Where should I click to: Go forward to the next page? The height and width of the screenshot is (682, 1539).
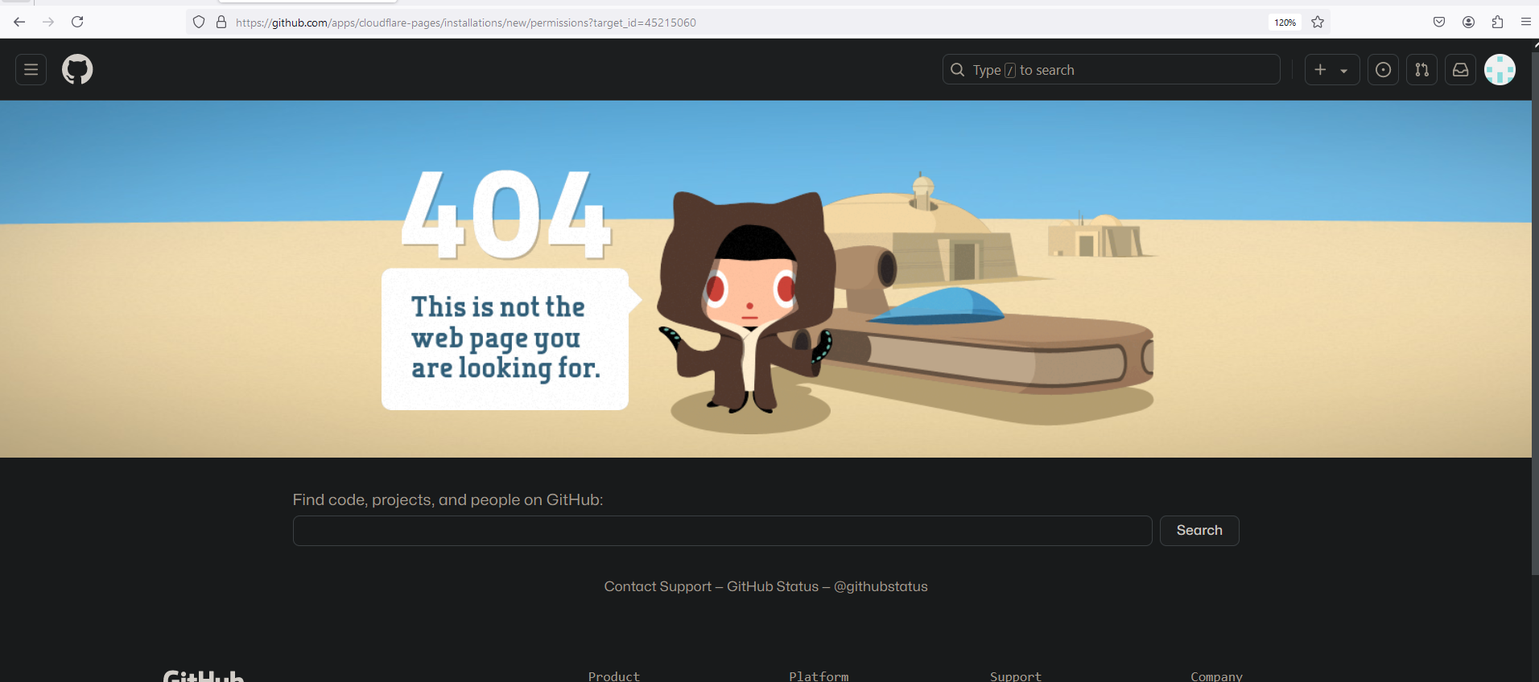[48, 23]
